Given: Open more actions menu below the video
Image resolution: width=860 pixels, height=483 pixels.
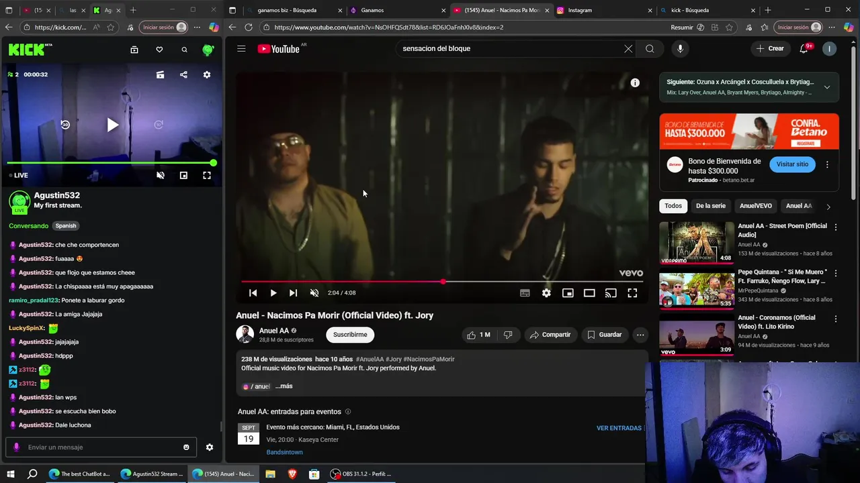Looking at the screenshot, I should (x=640, y=335).
